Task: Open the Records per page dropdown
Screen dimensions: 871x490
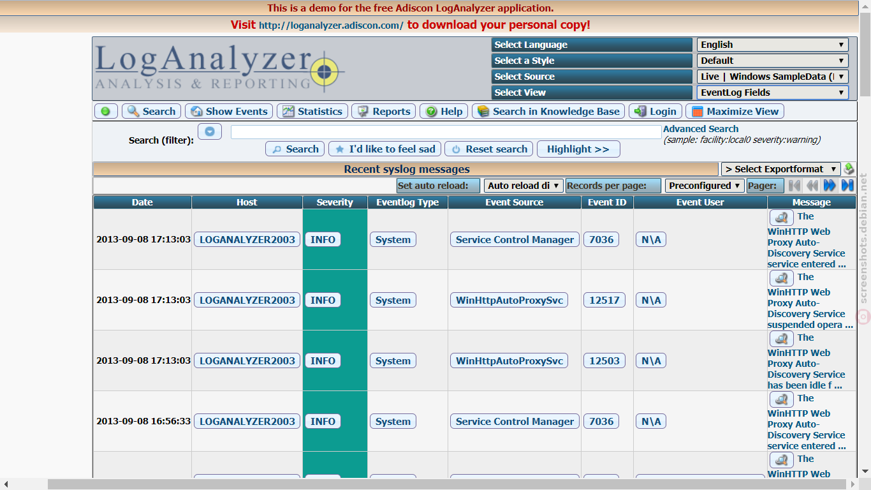Action: coord(705,186)
